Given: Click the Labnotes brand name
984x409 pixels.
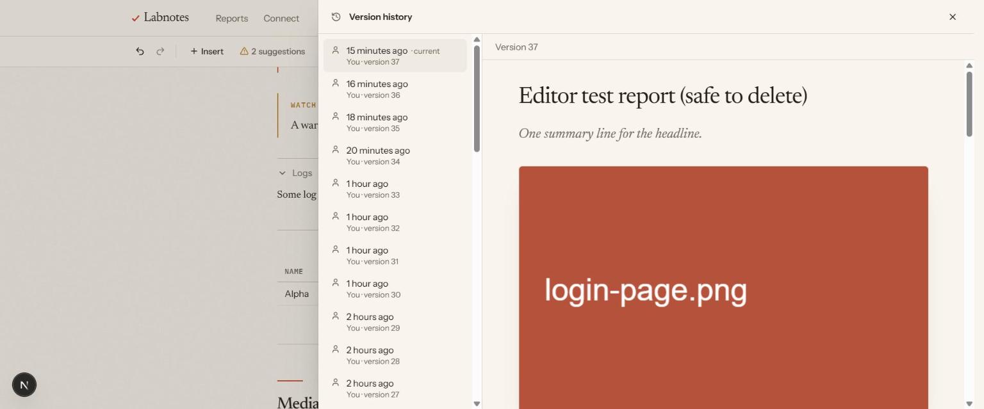Looking at the screenshot, I should 167,17.
